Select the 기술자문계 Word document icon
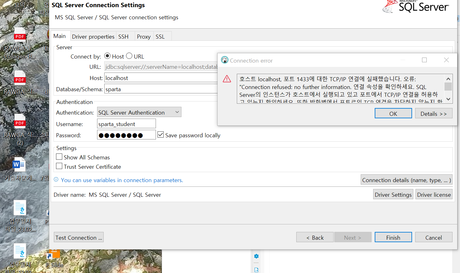The height and width of the screenshot is (273, 460). point(20,169)
